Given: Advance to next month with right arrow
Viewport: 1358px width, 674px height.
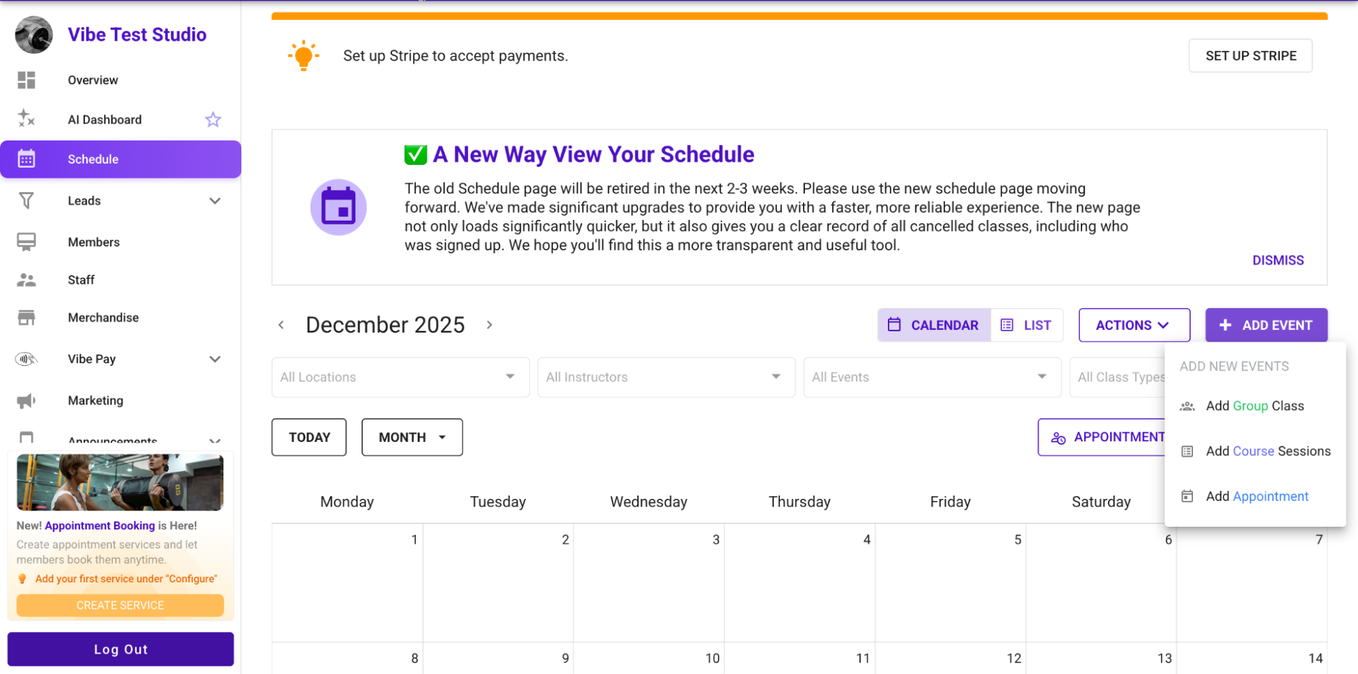Looking at the screenshot, I should pyautogui.click(x=489, y=325).
